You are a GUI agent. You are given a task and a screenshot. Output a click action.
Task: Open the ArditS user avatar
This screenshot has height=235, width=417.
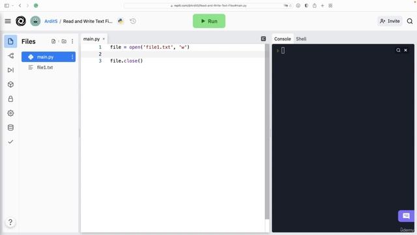35,21
